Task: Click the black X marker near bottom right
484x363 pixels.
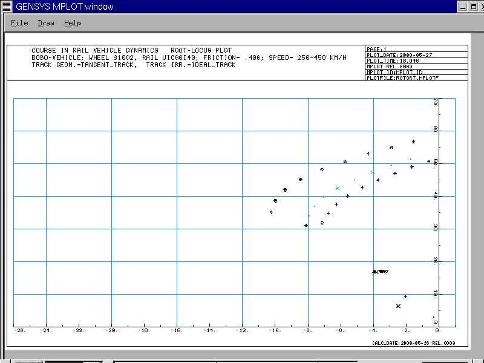Action: pos(398,306)
